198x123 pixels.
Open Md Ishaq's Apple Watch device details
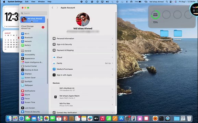pos(83,97)
